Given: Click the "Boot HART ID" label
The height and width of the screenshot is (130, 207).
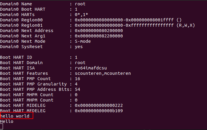Looking at the screenshot, I should (x=16, y=57).
